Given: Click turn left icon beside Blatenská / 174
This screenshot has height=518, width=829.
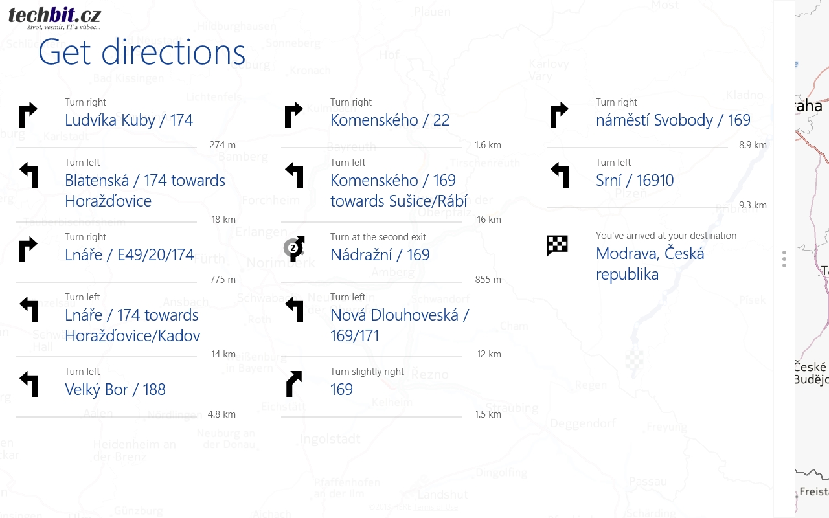Looking at the screenshot, I should (28, 175).
